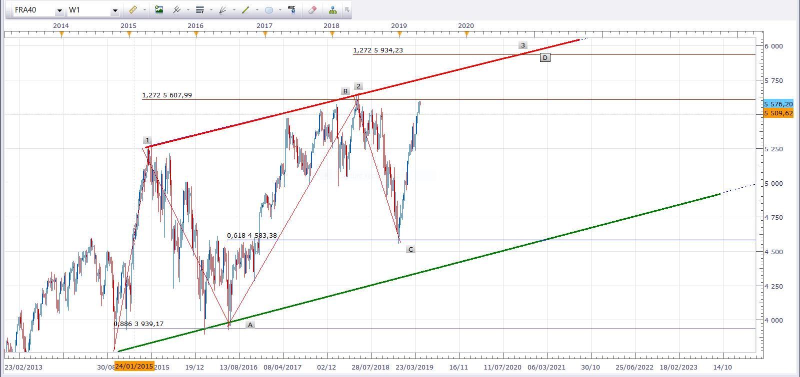
Task: Select the ABC text label tool
Action: pos(291,9)
